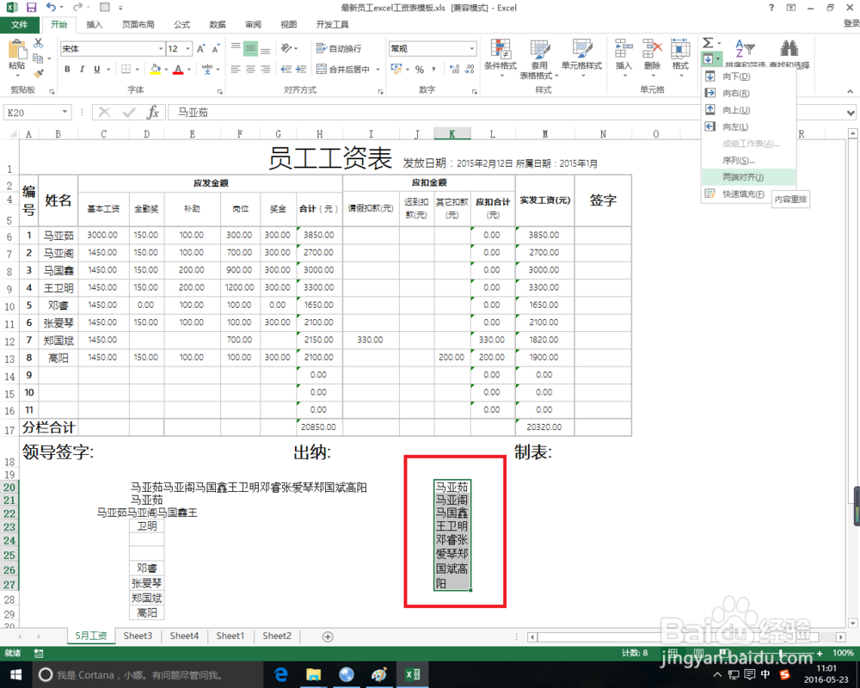
Task: Toggle align text right
Action: point(266,69)
